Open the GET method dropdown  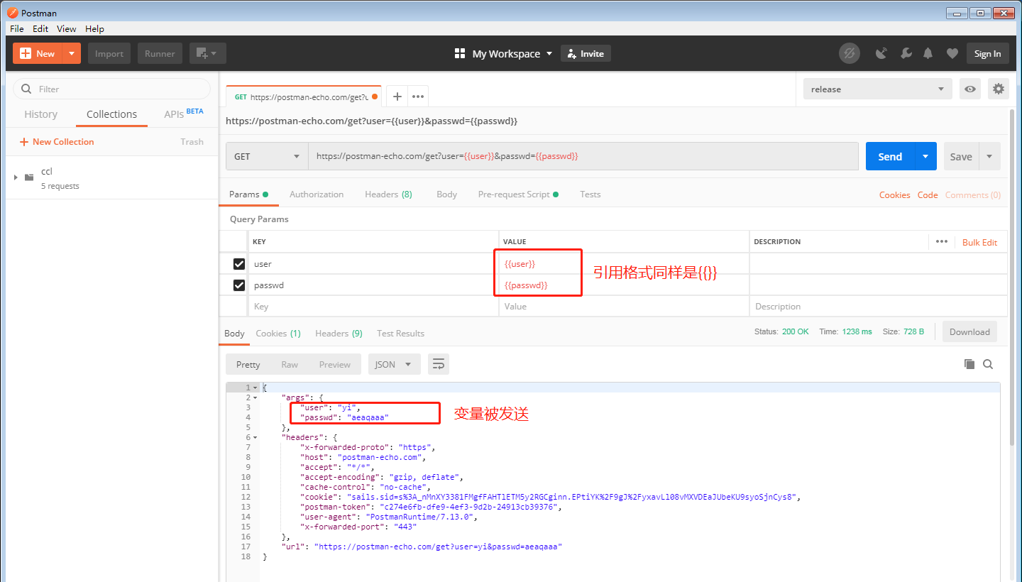click(x=267, y=156)
